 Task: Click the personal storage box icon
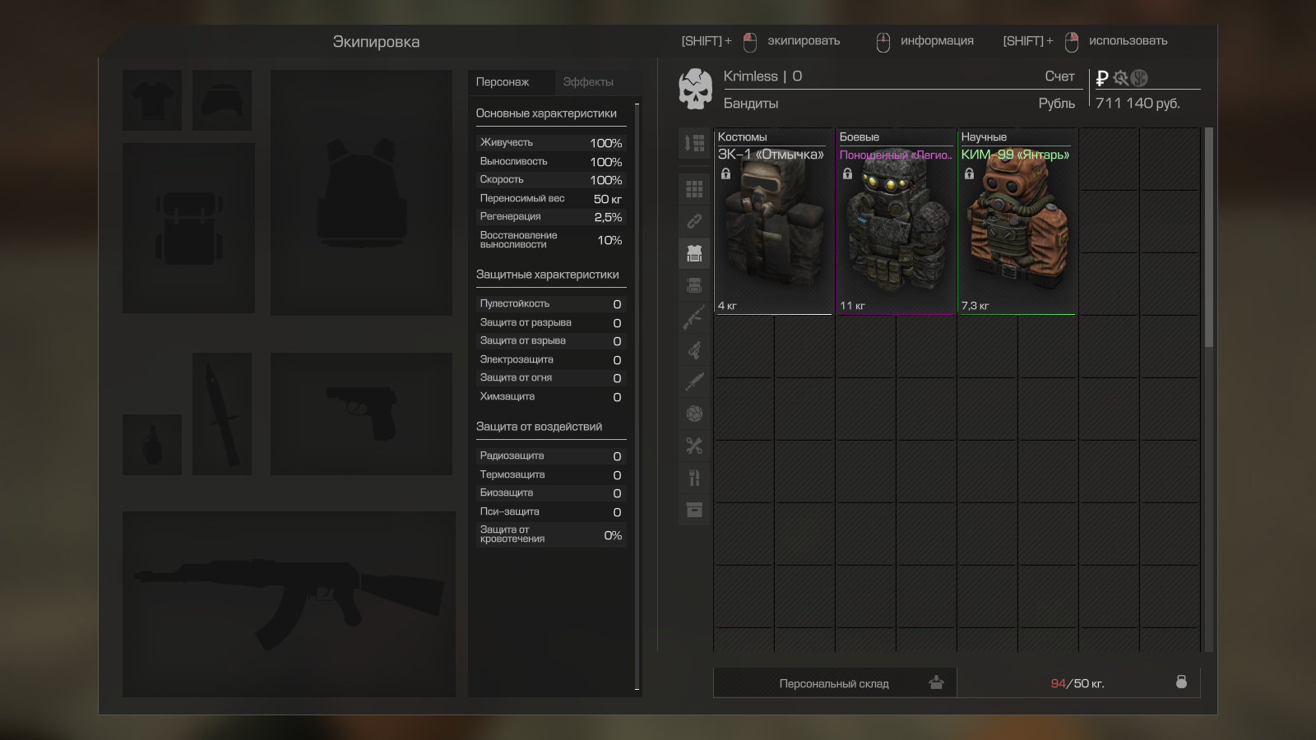pos(936,682)
